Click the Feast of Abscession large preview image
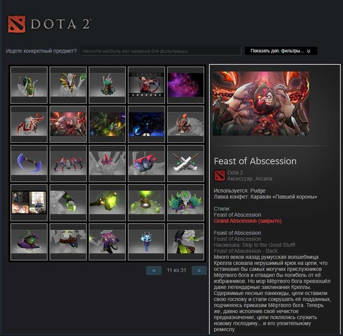 click(x=261, y=103)
